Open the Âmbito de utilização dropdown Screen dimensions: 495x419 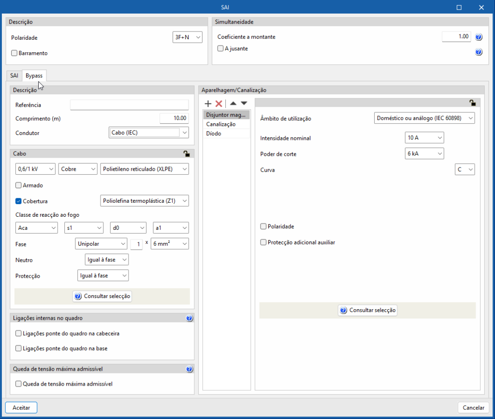(x=424, y=119)
